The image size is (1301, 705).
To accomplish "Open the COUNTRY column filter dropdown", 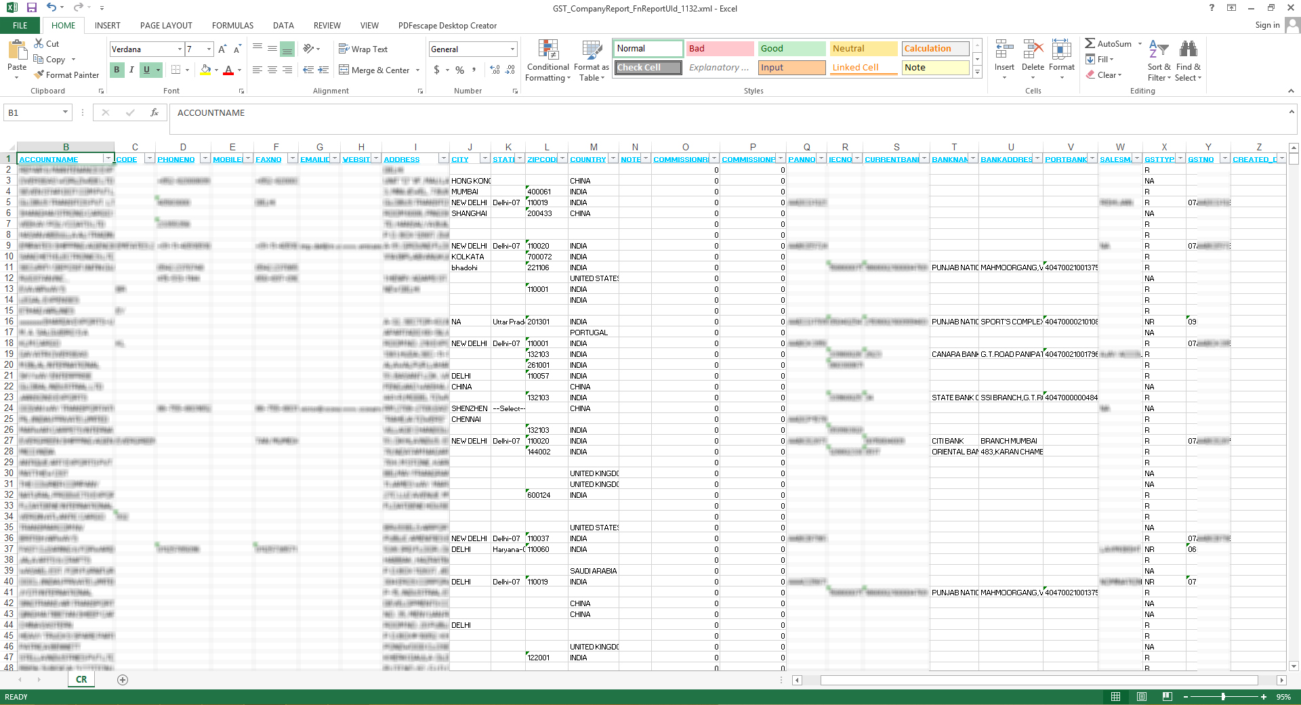I will coord(613,158).
